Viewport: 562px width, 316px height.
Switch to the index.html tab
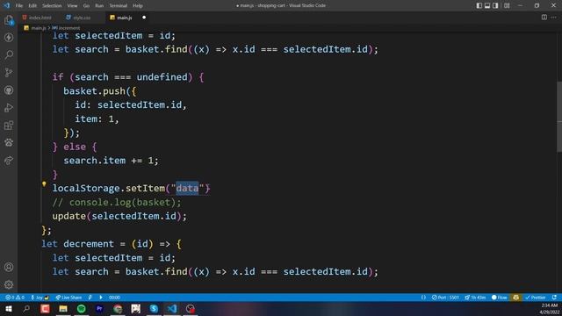[x=37, y=18]
